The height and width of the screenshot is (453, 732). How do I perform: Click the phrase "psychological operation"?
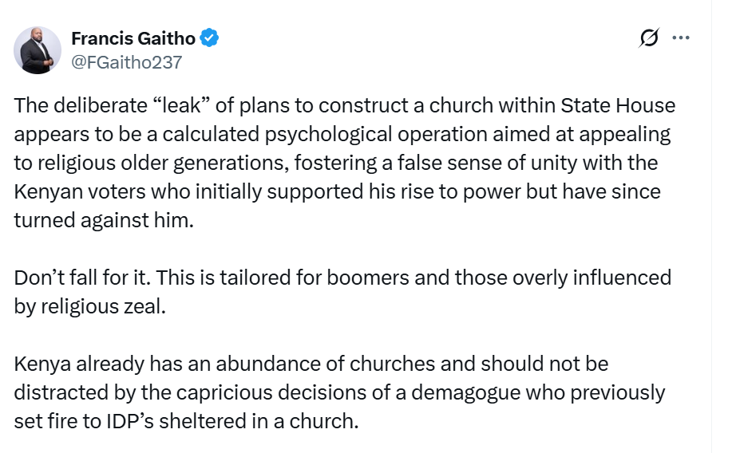[376, 134]
